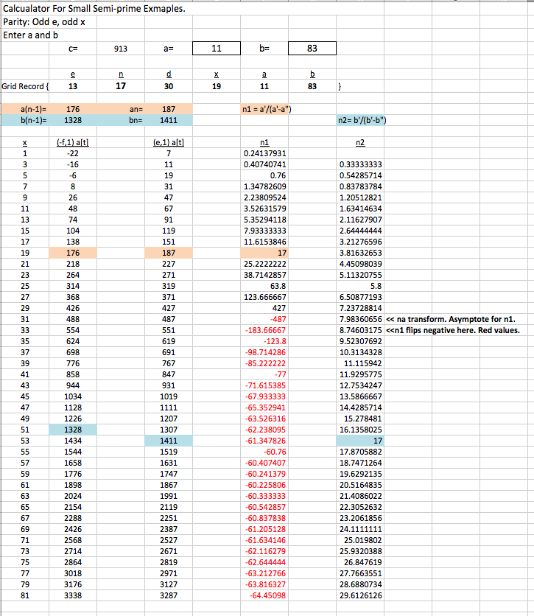The height and width of the screenshot is (616, 534).
Task: Click the n2 value 29.6126126
Action: tap(360, 595)
